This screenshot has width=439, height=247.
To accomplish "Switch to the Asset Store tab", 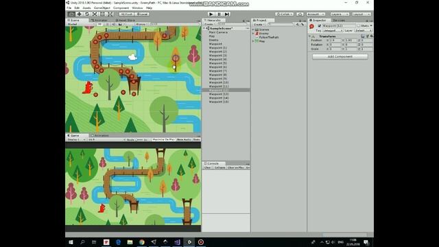I will click(126, 20).
